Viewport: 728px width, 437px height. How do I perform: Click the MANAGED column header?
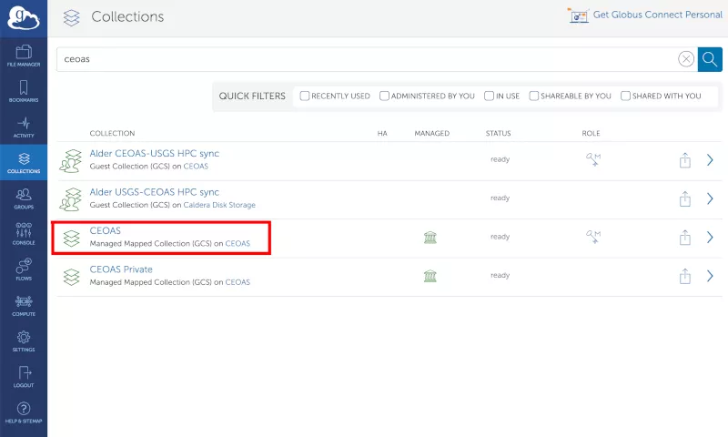pyautogui.click(x=431, y=133)
